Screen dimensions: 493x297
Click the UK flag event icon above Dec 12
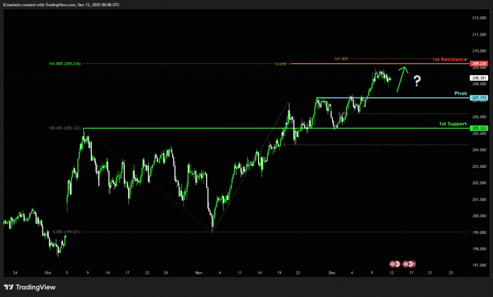pos(392,264)
